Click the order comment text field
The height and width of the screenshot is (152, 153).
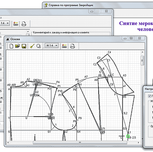71,34
